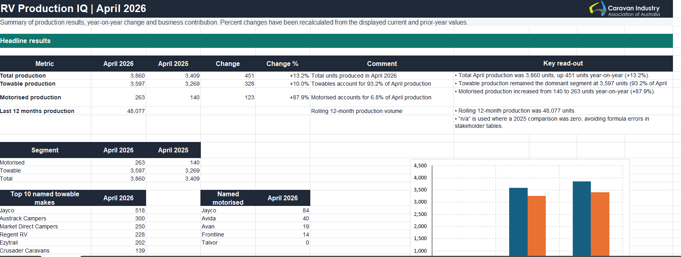Select the 'Frontline' motorised row
The width and height of the screenshot is (681, 257).
255,234
